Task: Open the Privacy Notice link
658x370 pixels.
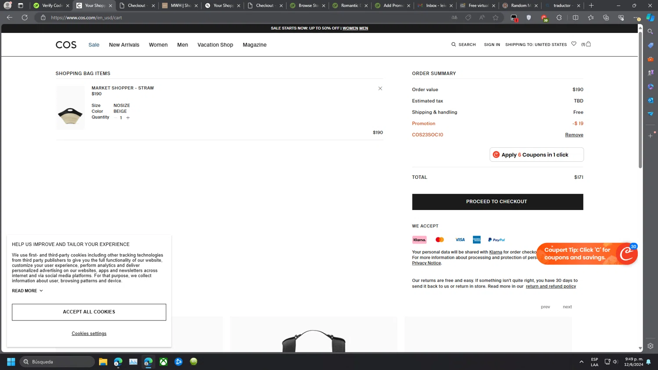Action: (426, 263)
